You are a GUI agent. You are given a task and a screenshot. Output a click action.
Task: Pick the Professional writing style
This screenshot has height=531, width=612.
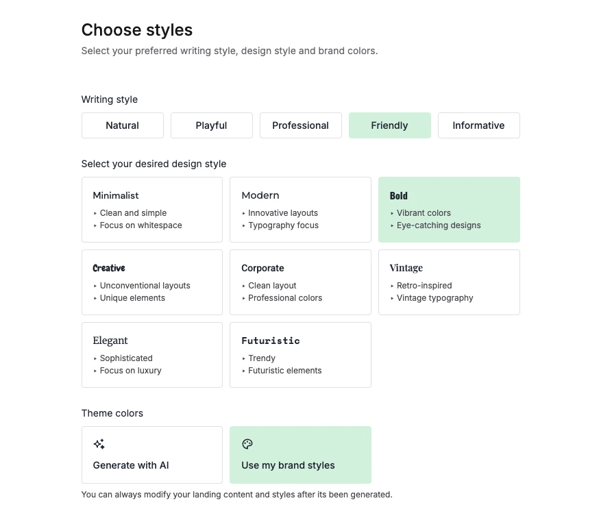tap(300, 125)
